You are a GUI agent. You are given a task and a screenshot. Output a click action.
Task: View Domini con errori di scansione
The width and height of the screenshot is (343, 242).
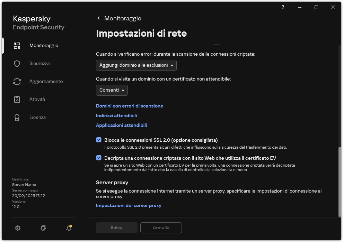[129, 106]
